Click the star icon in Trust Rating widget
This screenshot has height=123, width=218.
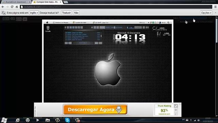click(x=176, y=110)
